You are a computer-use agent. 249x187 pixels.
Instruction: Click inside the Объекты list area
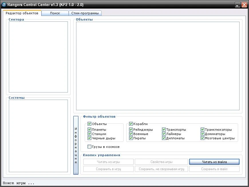pyautogui.click(x=158, y=66)
